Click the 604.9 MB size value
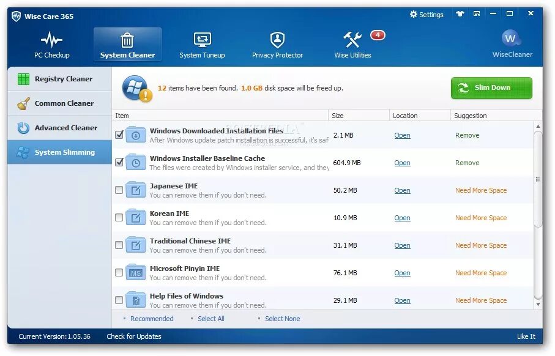Image resolution: width=555 pixels, height=356 pixels. coord(347,163)
